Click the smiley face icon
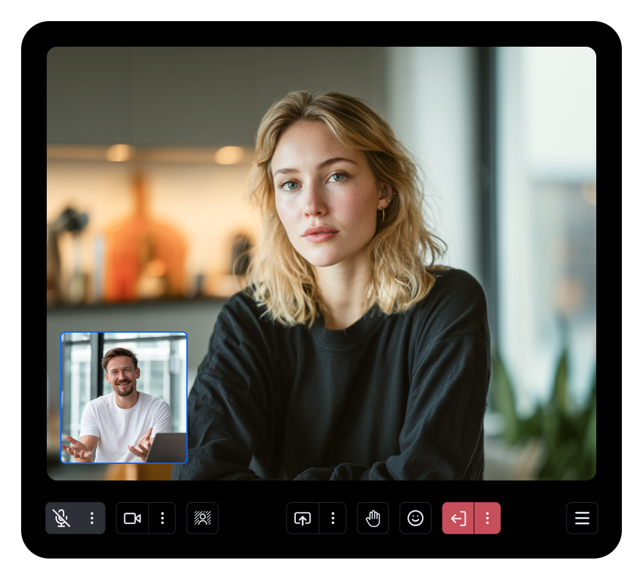The image size is (643, 579). pos(416,518)
